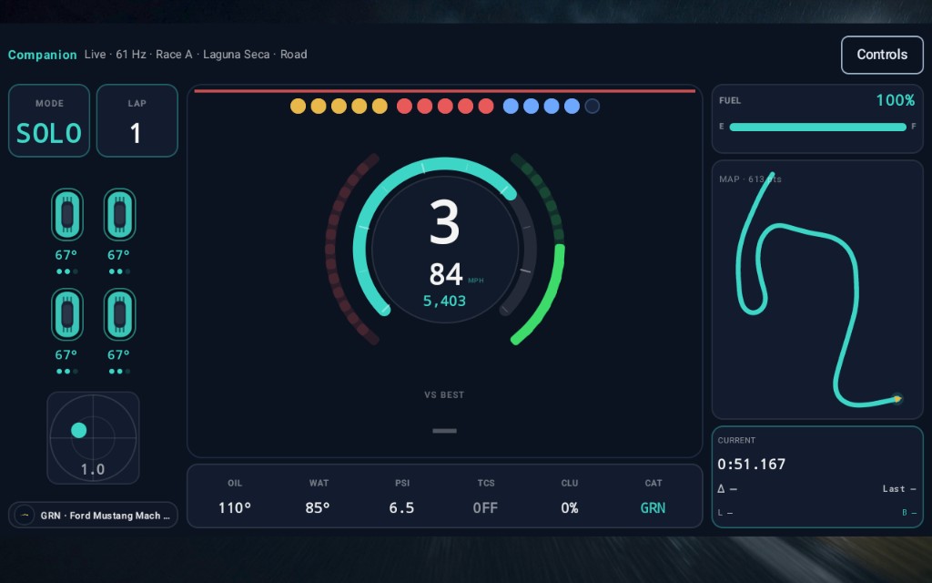Click the PSI 6.5 reading
The image size is (932, 583).
coord(401,496)
